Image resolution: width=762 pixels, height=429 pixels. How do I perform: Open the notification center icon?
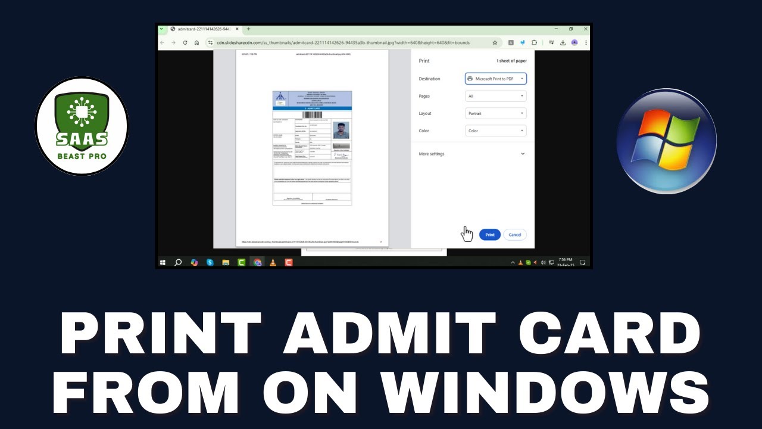[582, 262]
